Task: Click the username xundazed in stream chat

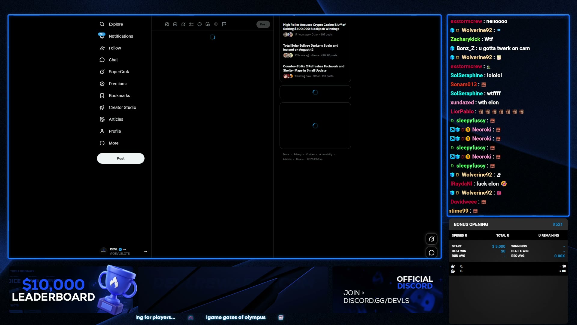Action: [x=462, y=102]
